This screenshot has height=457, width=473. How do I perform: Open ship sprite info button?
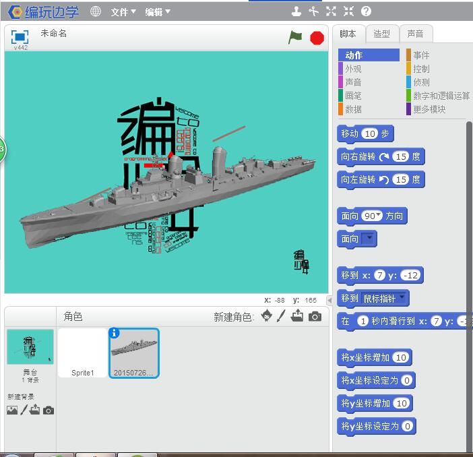[115, 333]
